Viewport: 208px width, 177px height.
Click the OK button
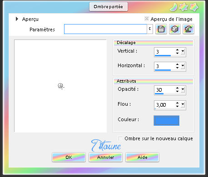69,157
